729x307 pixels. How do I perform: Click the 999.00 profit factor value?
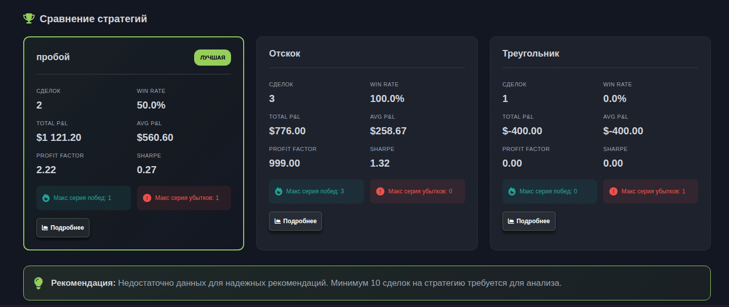(x=285, y=163)
